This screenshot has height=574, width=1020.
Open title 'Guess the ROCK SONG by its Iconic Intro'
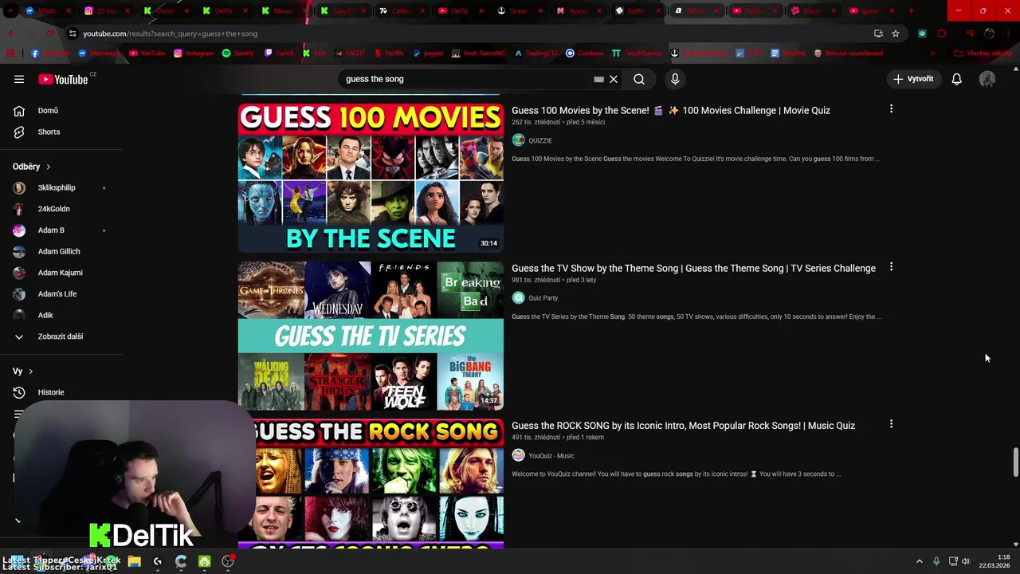pos(683,425)
